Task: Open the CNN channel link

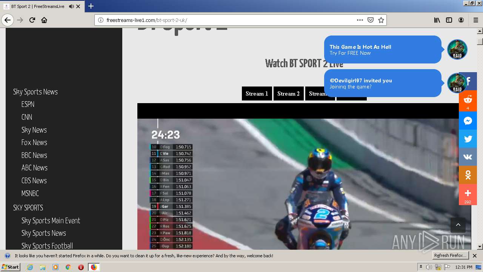Action: [x=27, y=117]
